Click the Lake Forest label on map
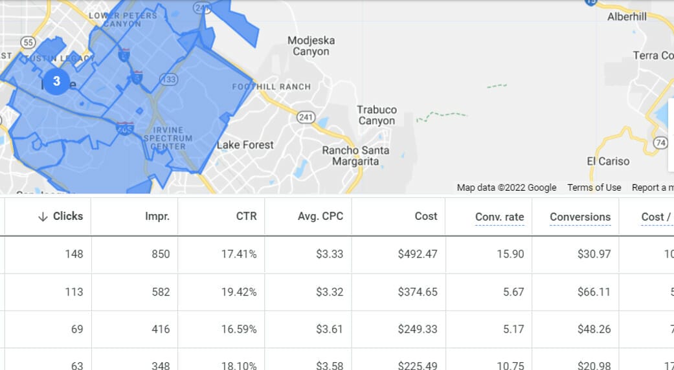Image resolution: width=674 pixels, height=370 pixels. click(x=245, y=145)
